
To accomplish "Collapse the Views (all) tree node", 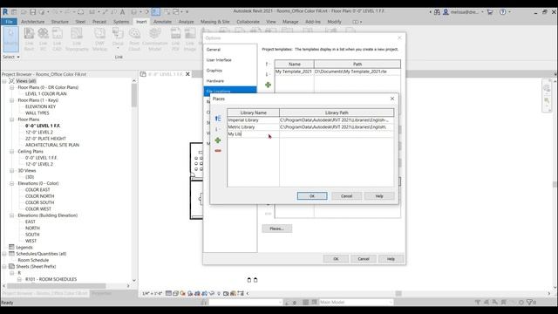I will [x=4, y=81].
